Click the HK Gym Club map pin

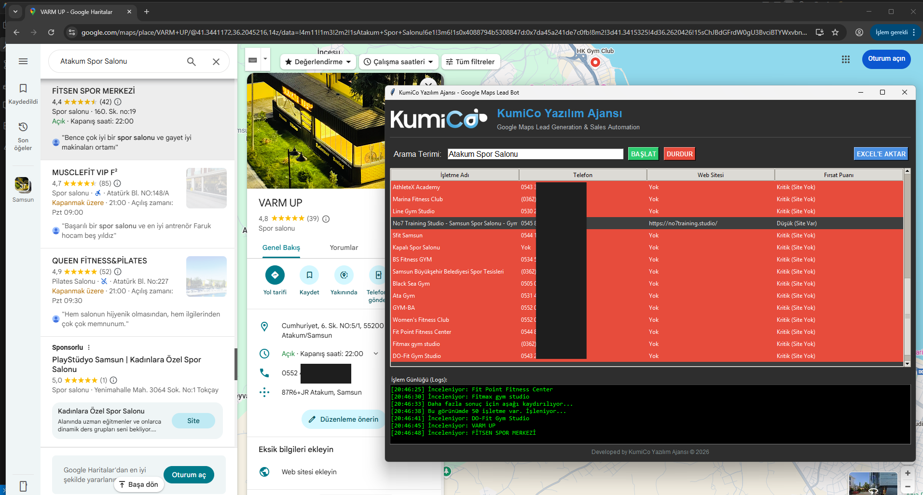click(595, 62)
